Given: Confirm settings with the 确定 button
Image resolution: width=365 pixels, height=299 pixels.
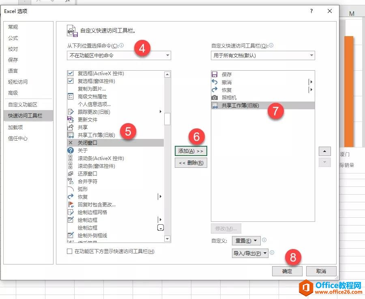Looking at the screenshot, I should click(x=287, y=271).
